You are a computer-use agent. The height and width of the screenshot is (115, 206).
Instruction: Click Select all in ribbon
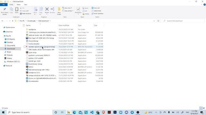point(96,8)
